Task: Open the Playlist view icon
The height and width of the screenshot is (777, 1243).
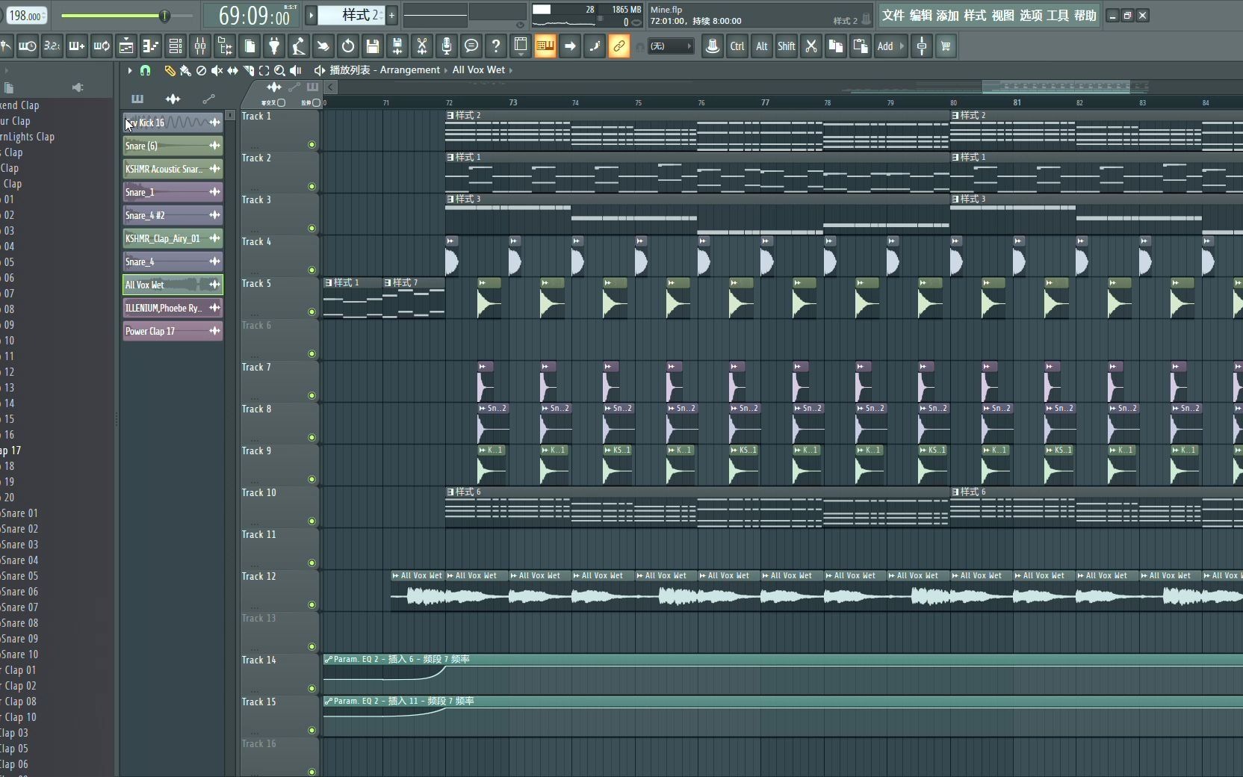Action: click(126, 46)
